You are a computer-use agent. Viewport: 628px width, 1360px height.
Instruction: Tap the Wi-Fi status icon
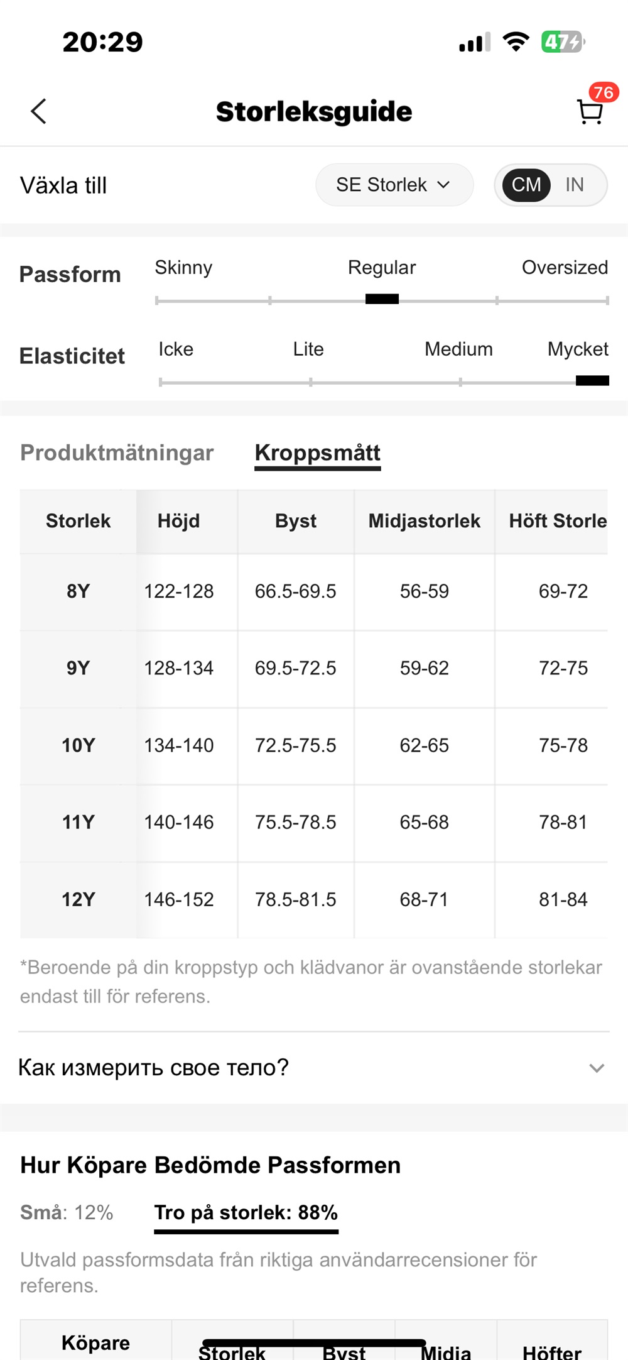[516, 42]
